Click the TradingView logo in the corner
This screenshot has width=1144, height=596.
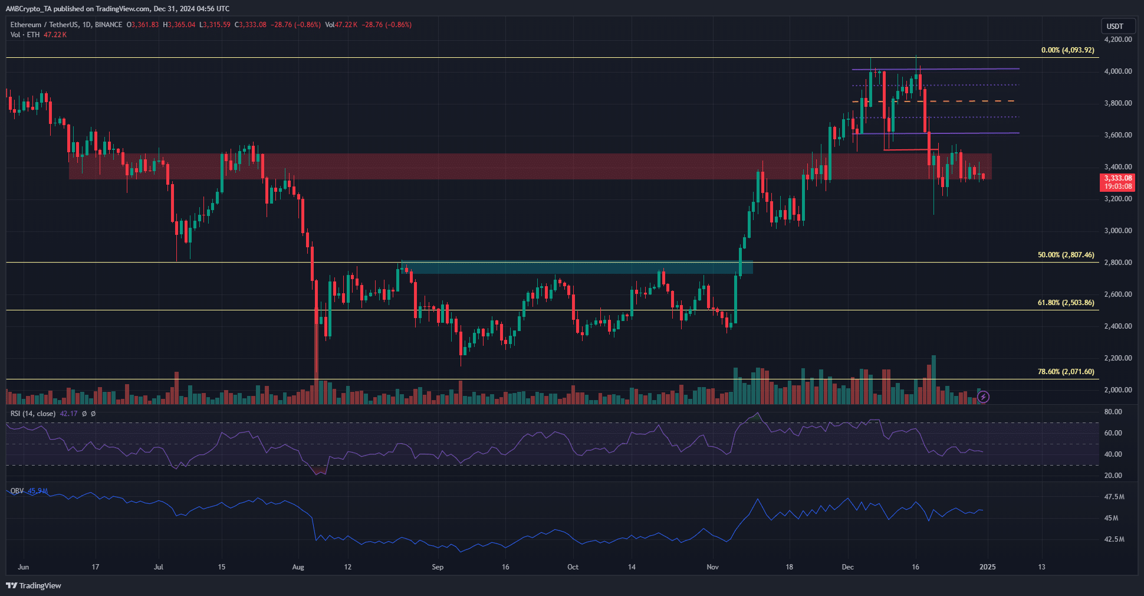click(x=34, y=586)
